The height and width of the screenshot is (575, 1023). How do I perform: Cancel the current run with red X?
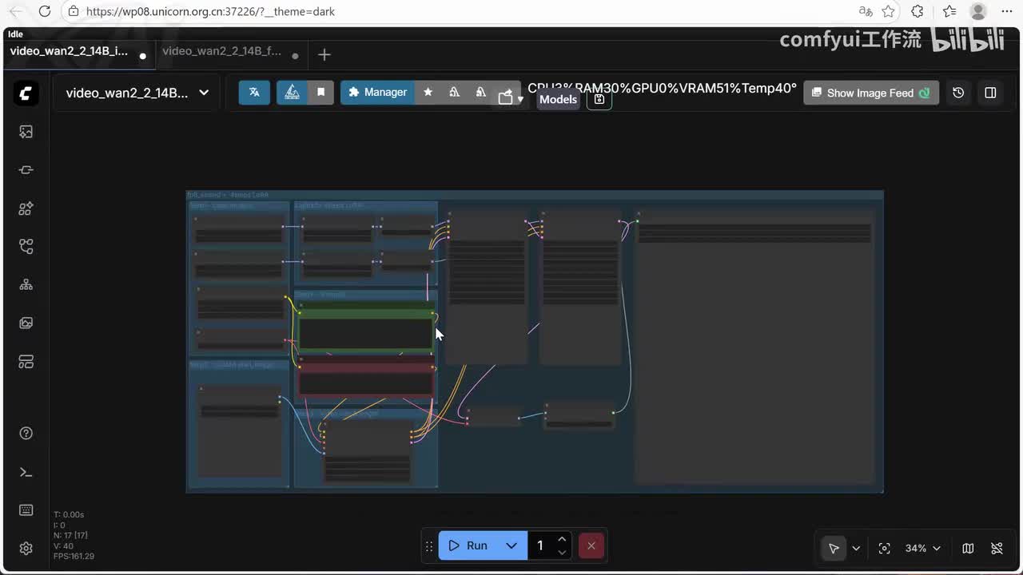(591, 545)
